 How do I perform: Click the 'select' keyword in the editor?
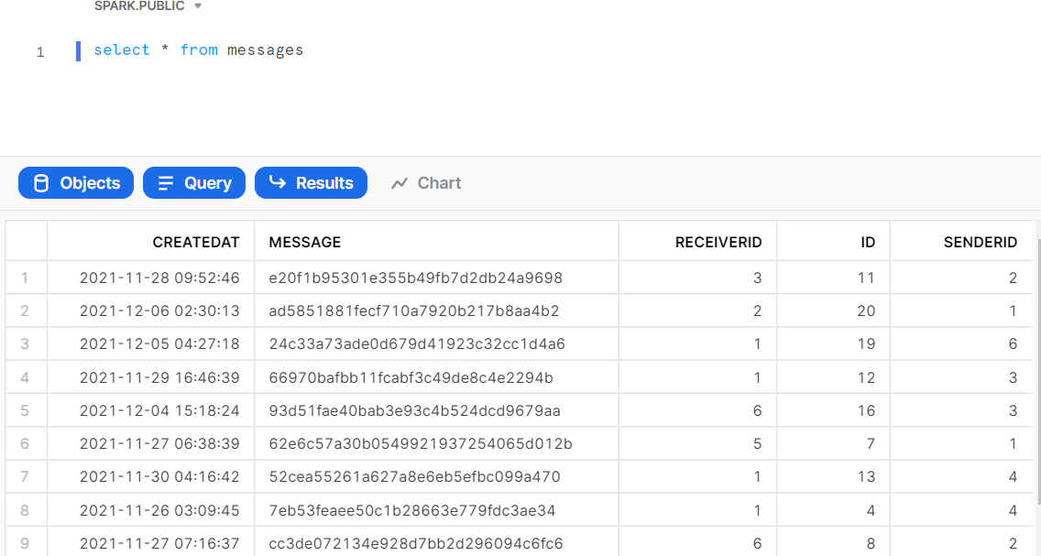(x=122, y=50)
